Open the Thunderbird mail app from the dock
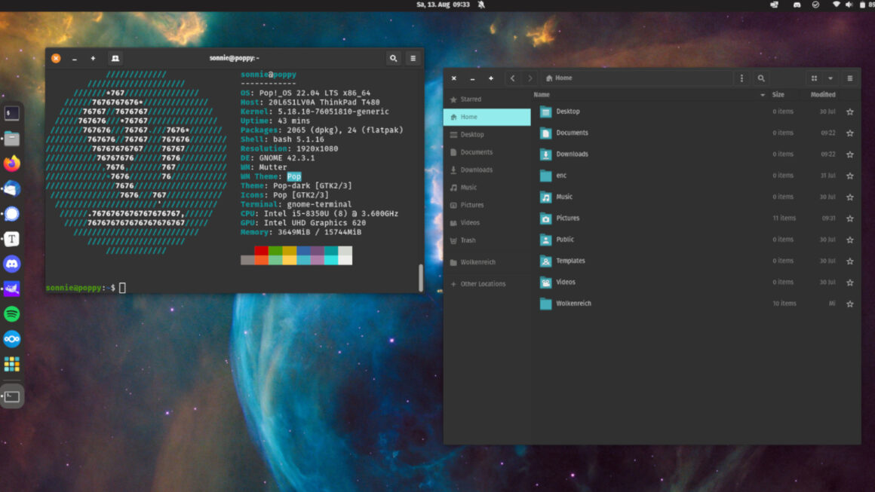Image resolution: width=875 pixels, height=492 pixels. [x=12, y=188]
